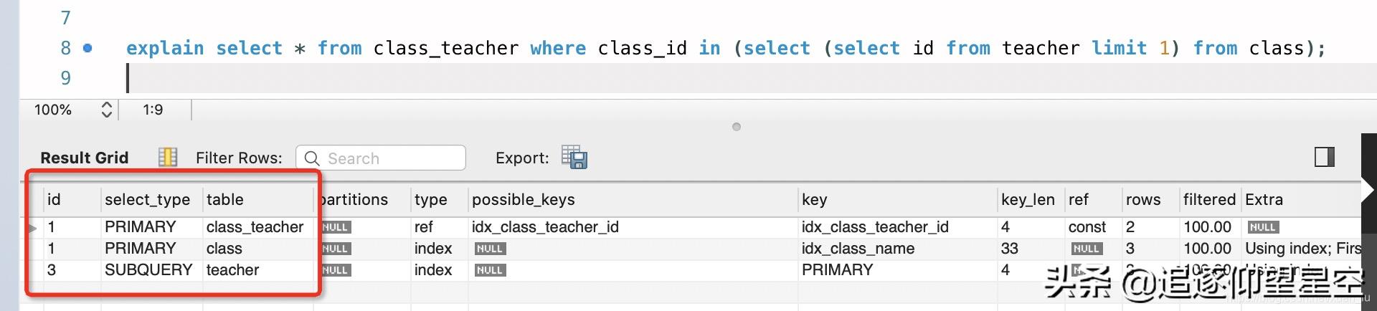Viewport: 1377px width, 311px height.
Task: Click the Extra column header
Action: [1264, 199]
